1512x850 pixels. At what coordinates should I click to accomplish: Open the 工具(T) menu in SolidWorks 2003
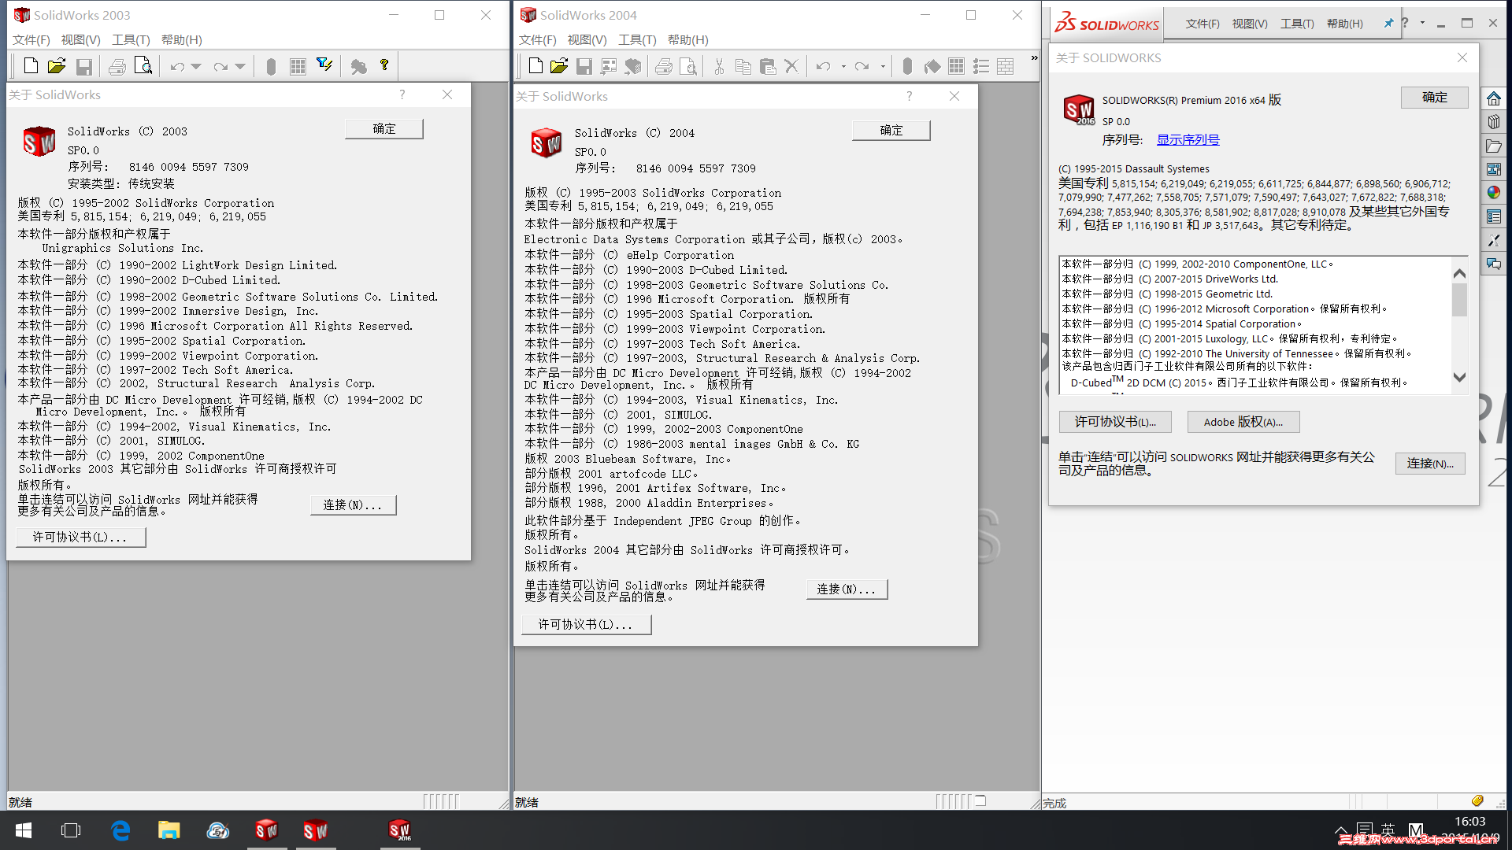[x=130, y=40]
